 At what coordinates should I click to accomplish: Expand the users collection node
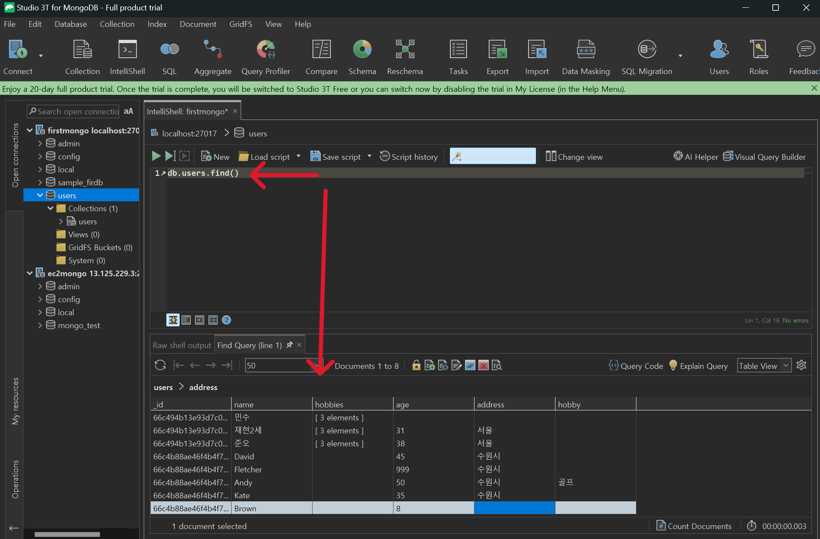(61, 221)
